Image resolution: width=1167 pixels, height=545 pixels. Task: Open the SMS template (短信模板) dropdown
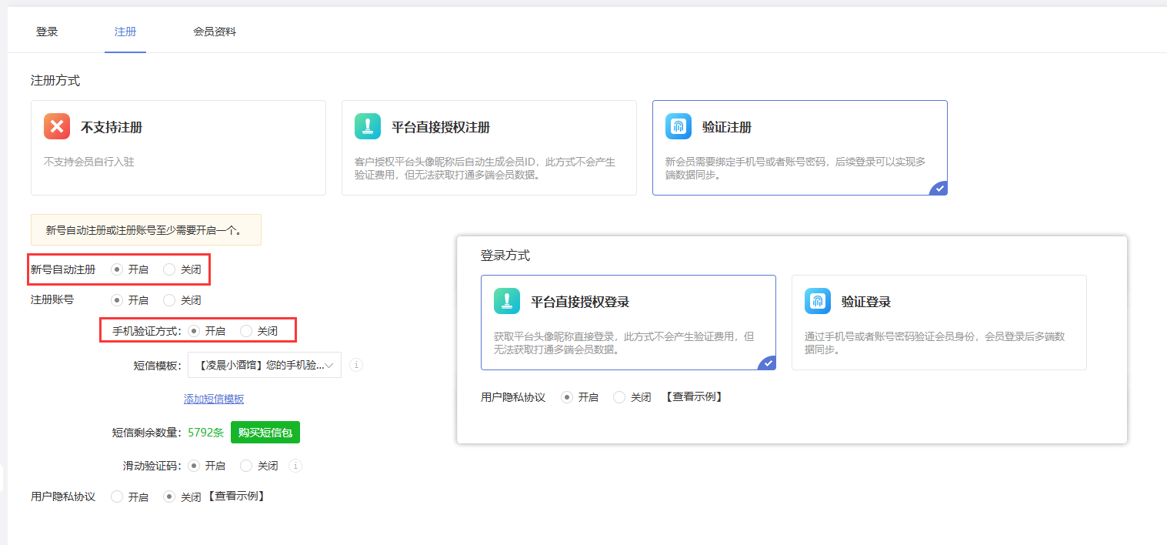(x=264, y=365)
